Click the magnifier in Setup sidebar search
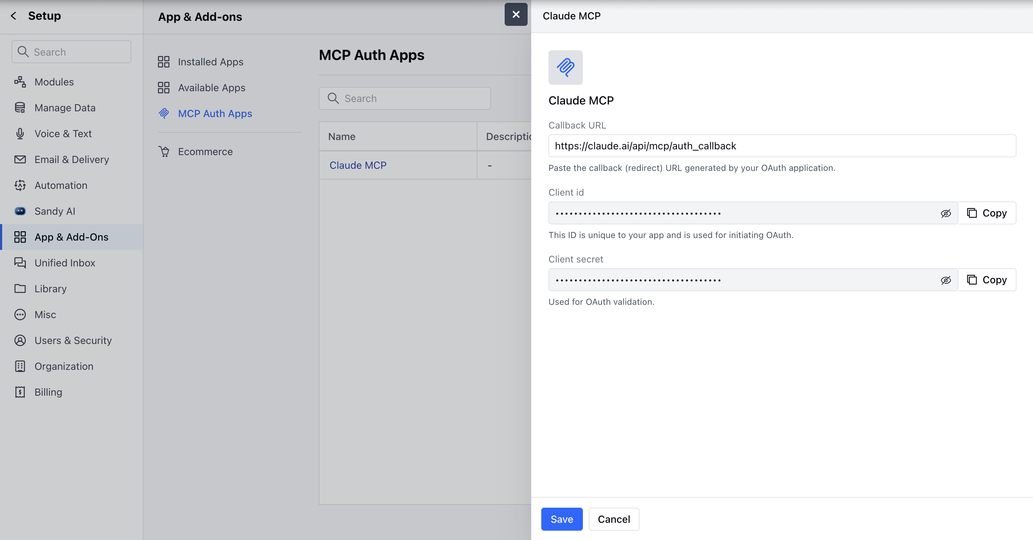The width and height of the screenshot is (1033, 540). tap(23, 52)
